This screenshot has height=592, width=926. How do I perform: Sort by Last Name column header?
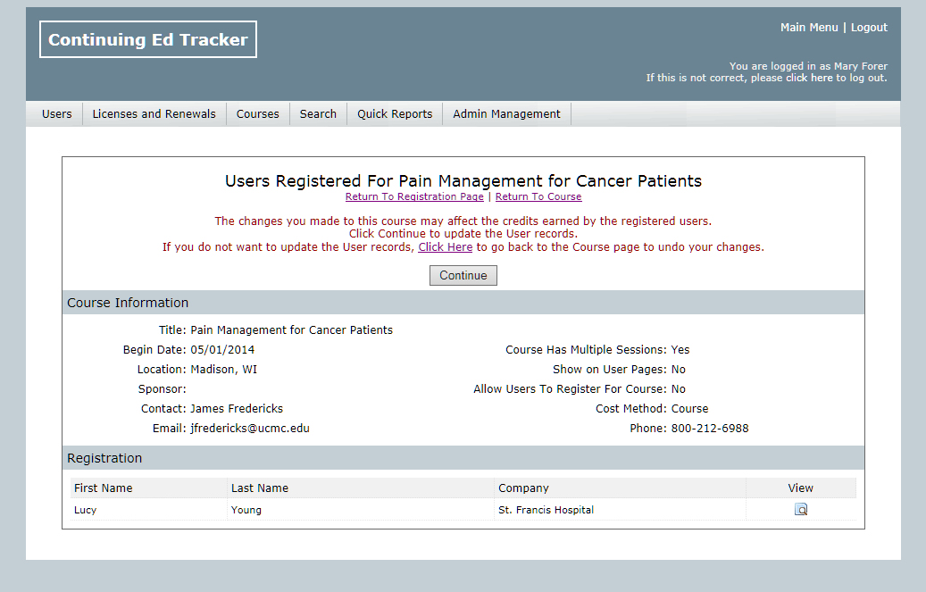(260, 488)
